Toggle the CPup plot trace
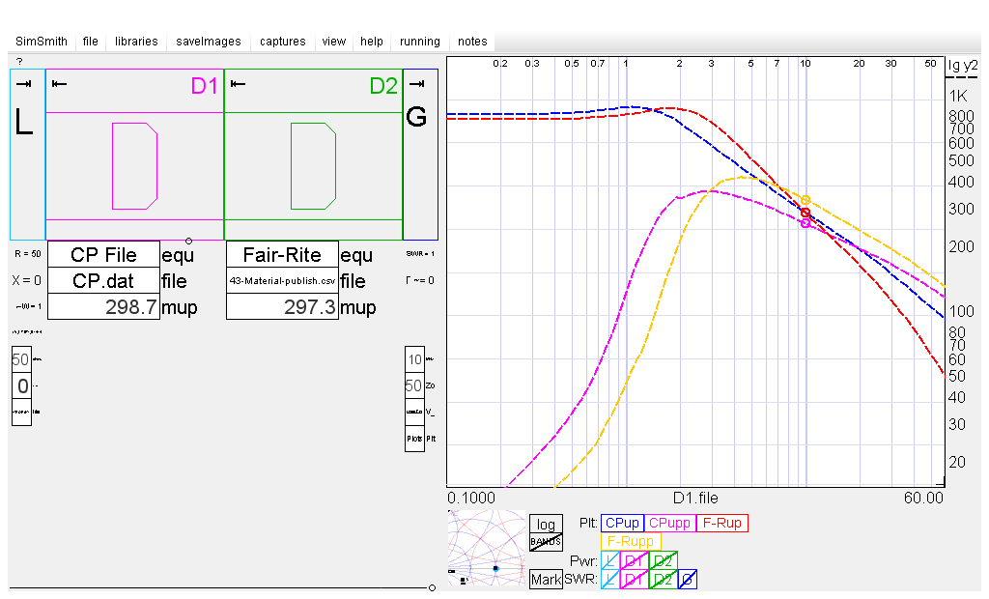This screenshot has height=599, width=989. pos(622,524)
